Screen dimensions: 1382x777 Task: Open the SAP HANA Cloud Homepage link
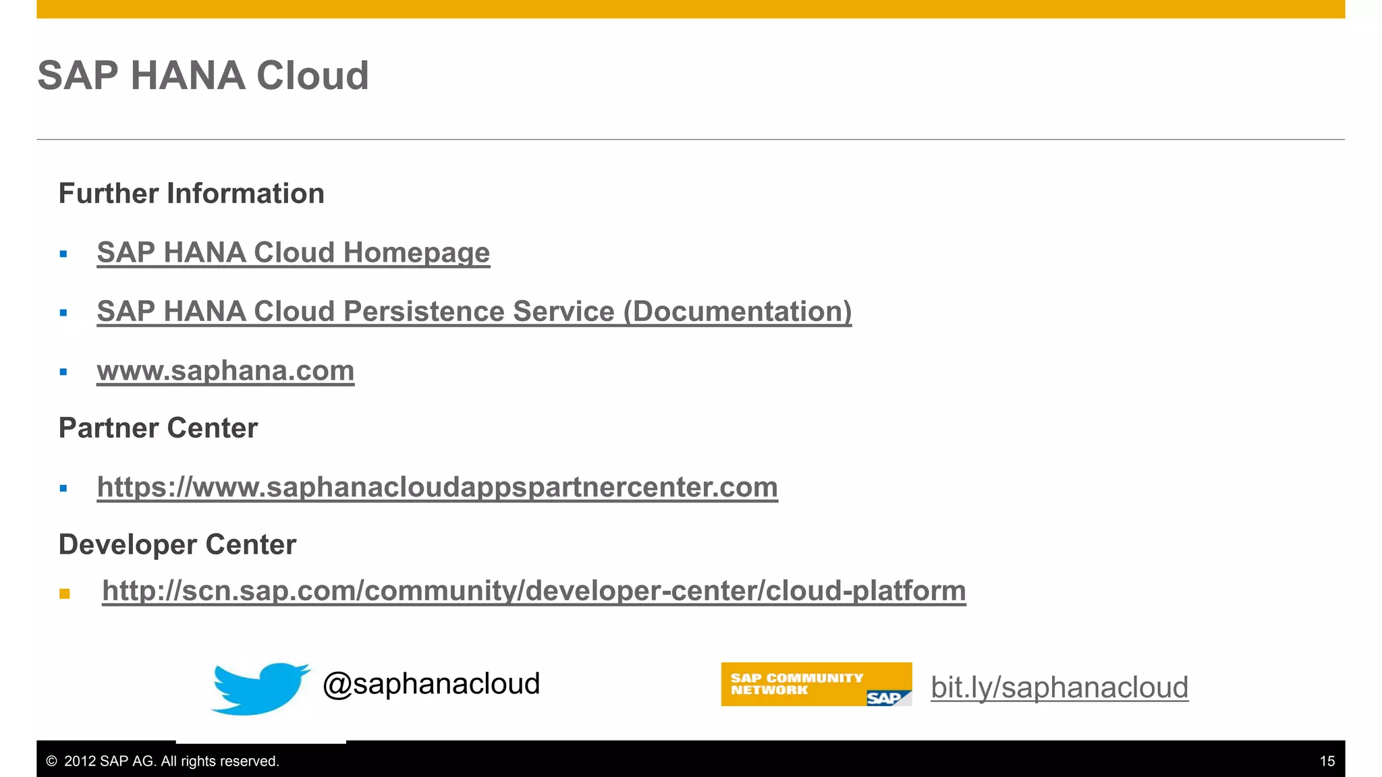294,253
